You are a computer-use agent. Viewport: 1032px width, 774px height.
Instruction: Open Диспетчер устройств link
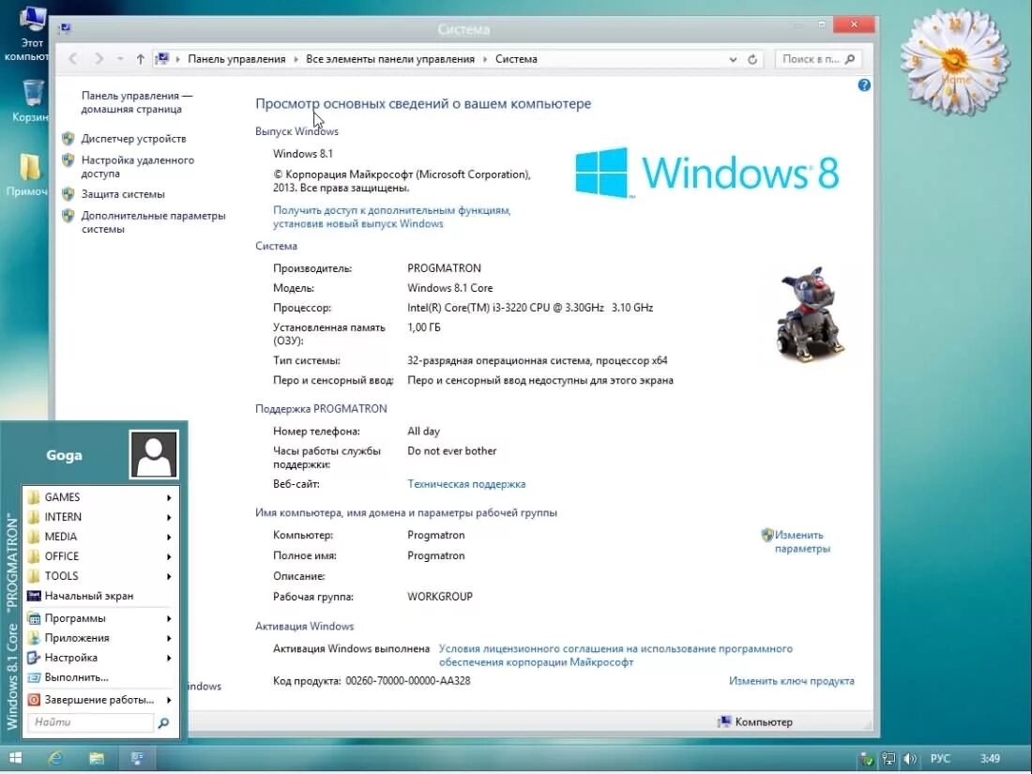coord(133,139)
